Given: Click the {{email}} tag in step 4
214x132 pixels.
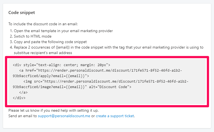Looking at the screenshot, I should (64, 47).
